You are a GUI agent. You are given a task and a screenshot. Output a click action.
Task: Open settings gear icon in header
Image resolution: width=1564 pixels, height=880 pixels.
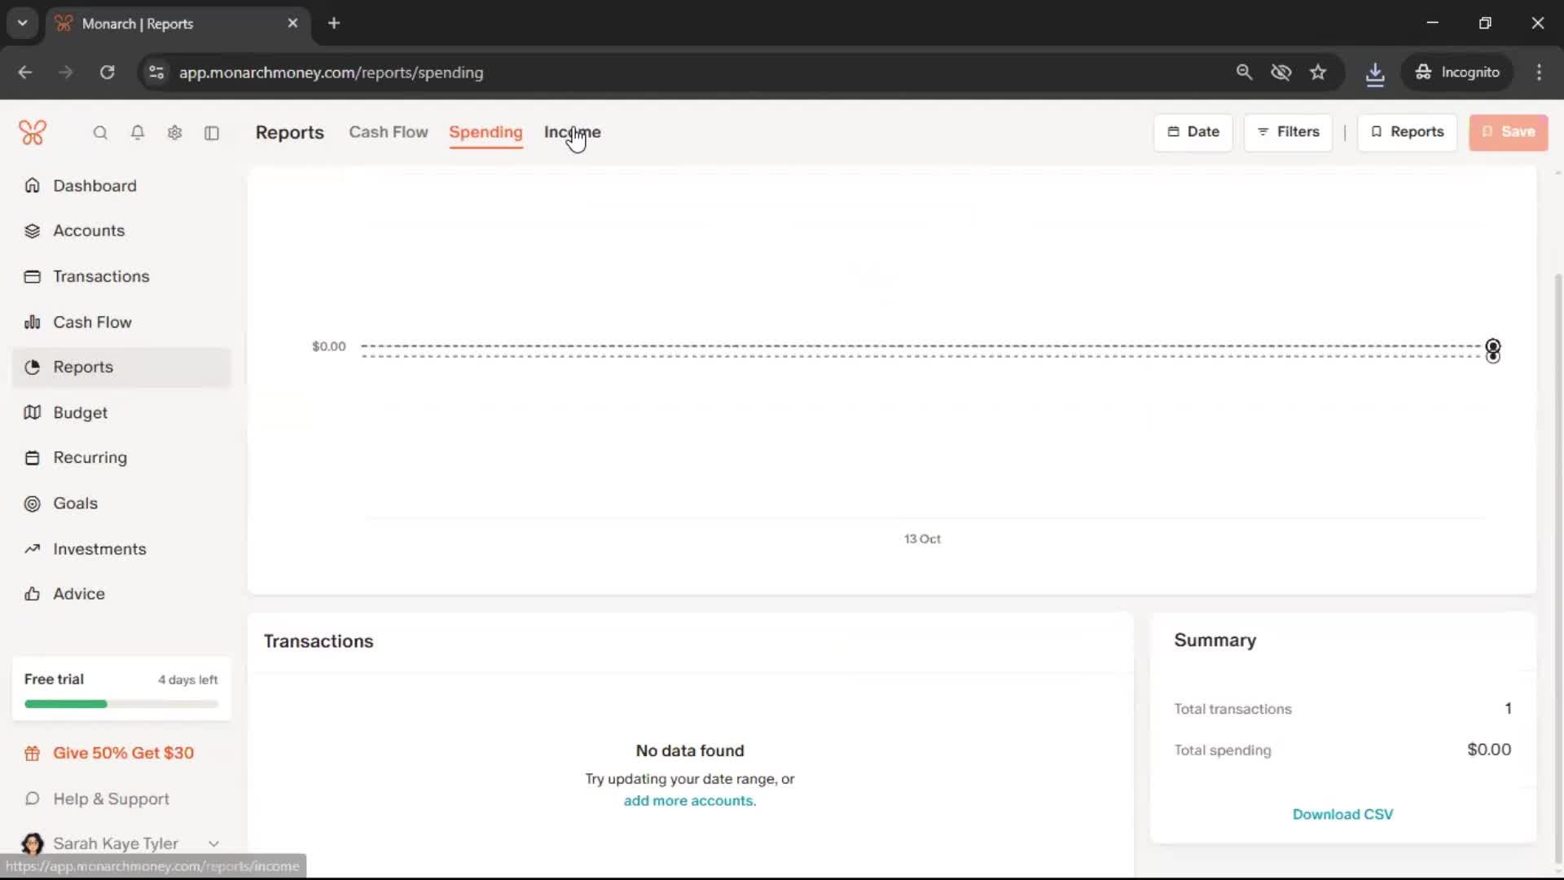[174, 133]
